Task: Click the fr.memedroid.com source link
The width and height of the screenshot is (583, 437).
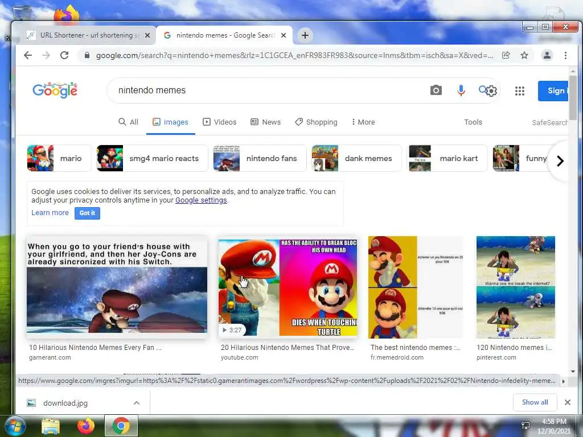Action: tap(397, 357)
